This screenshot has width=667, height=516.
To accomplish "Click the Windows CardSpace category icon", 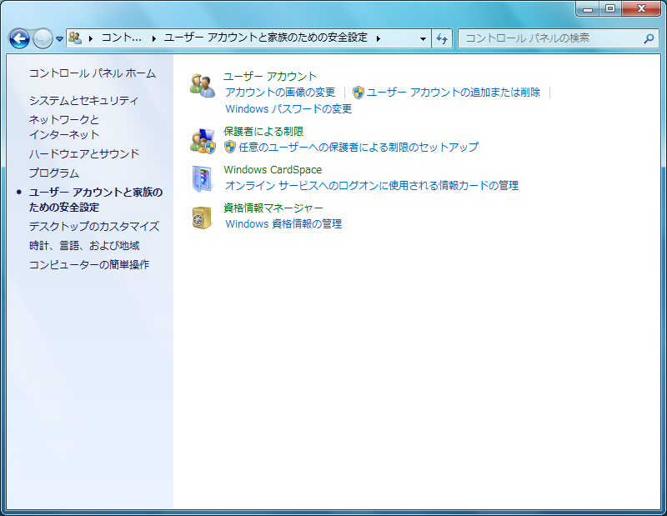I will pos(202,178).
